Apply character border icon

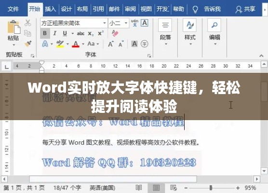(145, 23)
